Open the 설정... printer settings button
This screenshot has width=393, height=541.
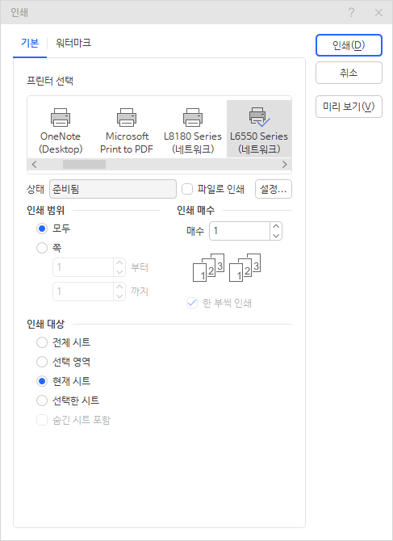click(274, 189)
